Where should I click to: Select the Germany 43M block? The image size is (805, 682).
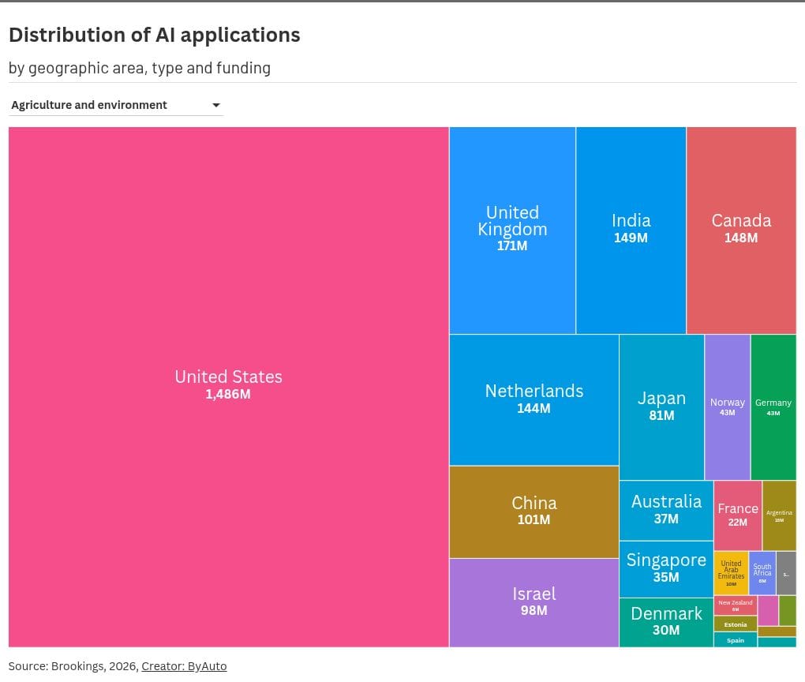point(773,407)
